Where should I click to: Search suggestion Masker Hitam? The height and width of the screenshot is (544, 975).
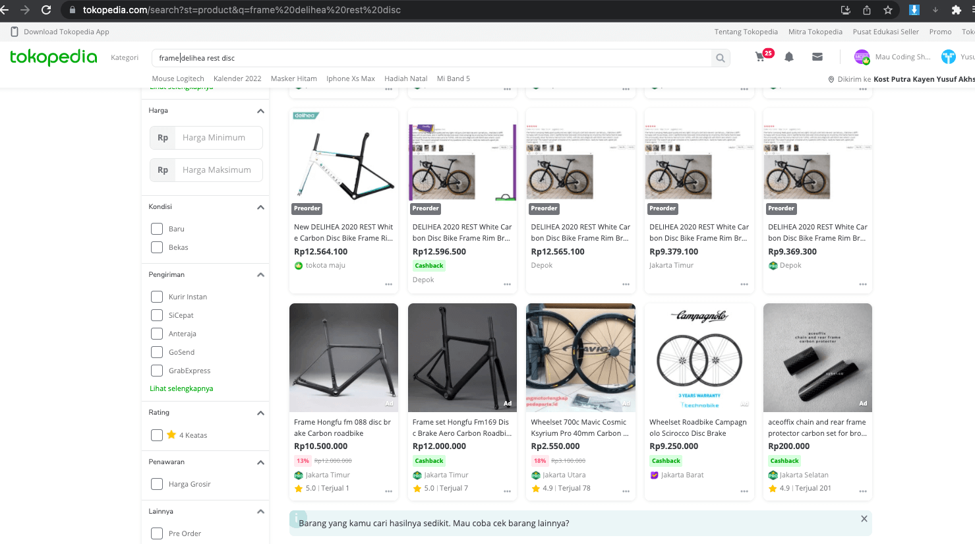click(294, 78)
